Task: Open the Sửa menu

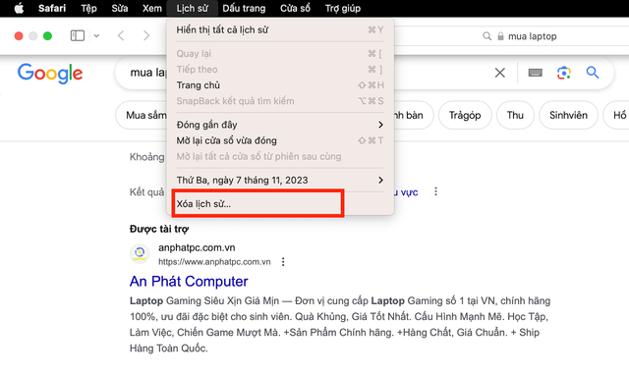Action: pos(120,8)
